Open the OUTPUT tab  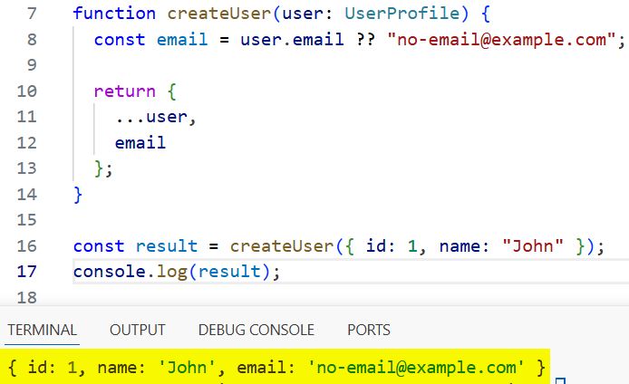click(x=137, y=330)
